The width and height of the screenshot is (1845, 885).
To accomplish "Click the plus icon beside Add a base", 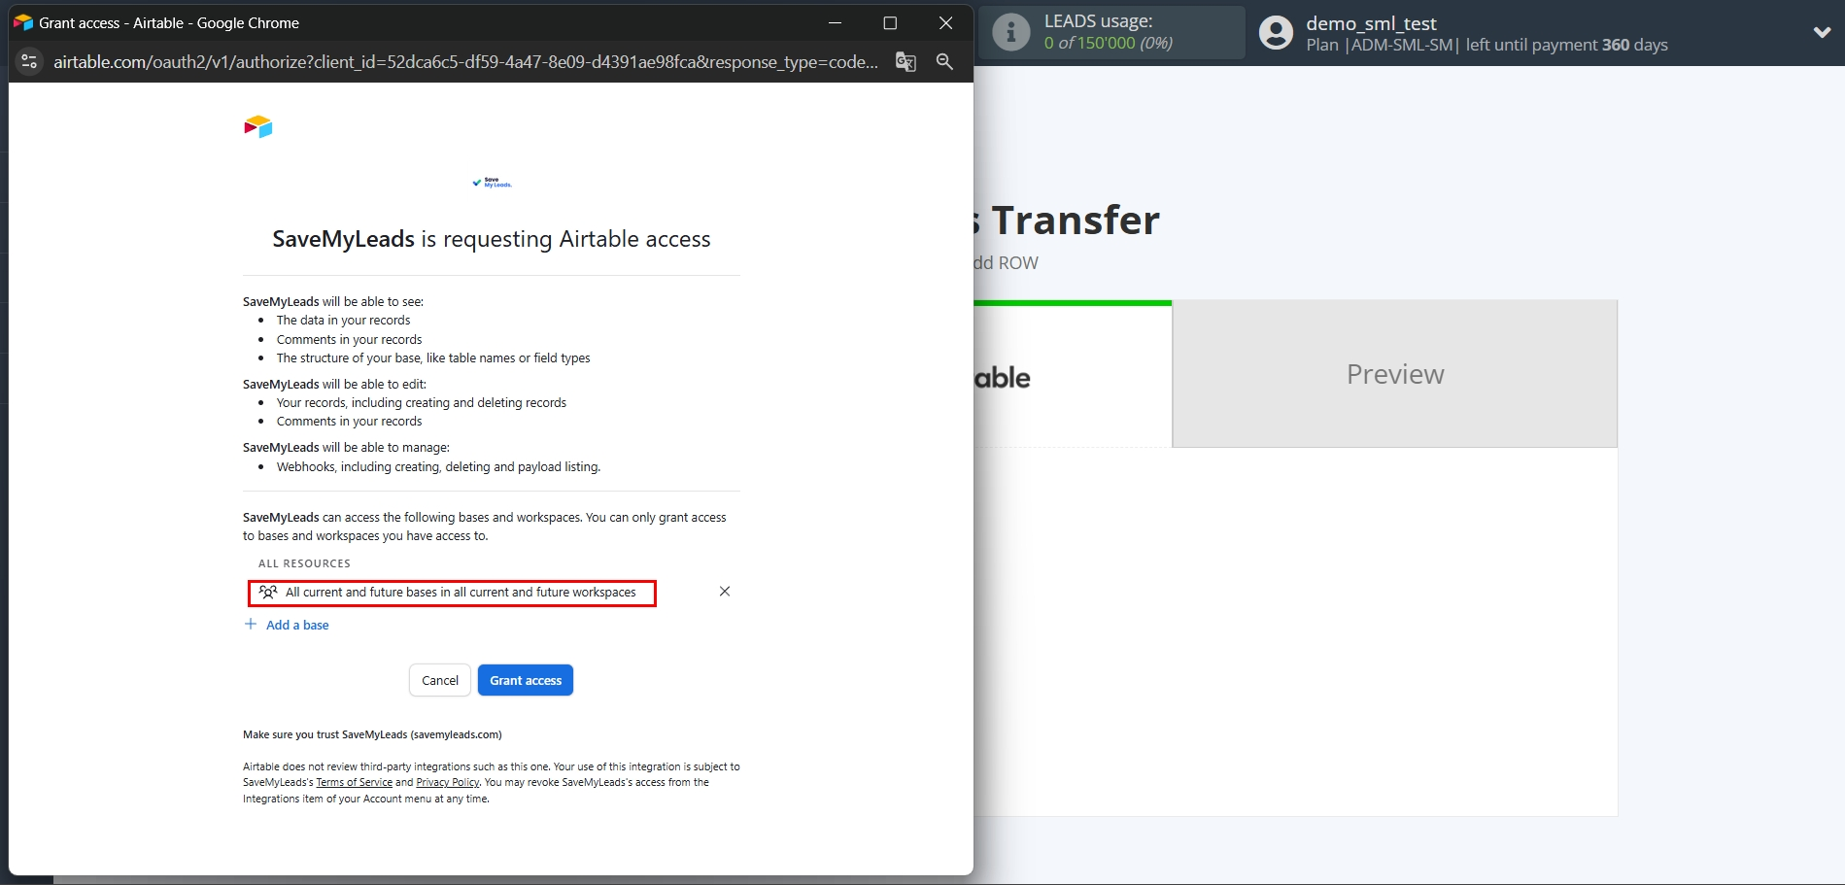I will pos(251,625).
